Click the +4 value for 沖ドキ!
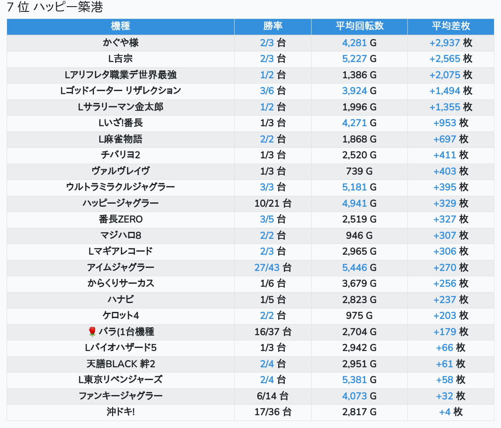Viewport: 501px width, 428px height. tap(445, 412)
